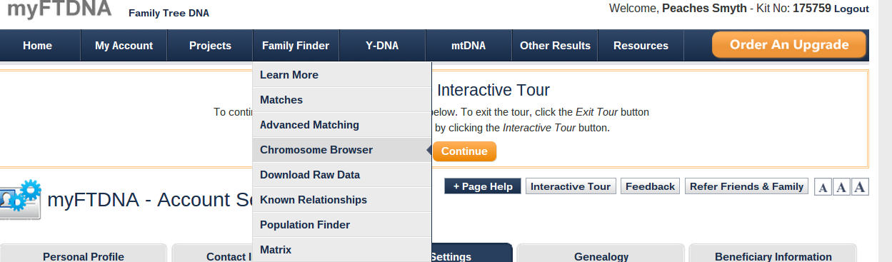Expand the mtDNA navigation menu
This screenshot has height=262, width=892.
point(468,46)
